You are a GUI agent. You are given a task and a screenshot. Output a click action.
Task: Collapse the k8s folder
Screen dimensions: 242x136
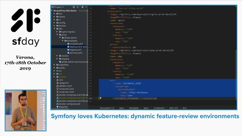[54, 29]
